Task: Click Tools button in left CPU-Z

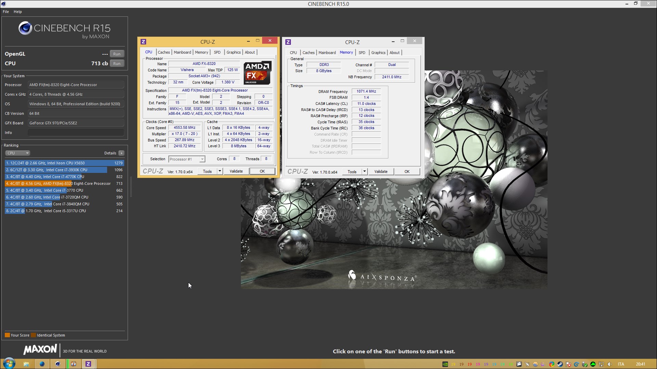Action: [207, 171]
